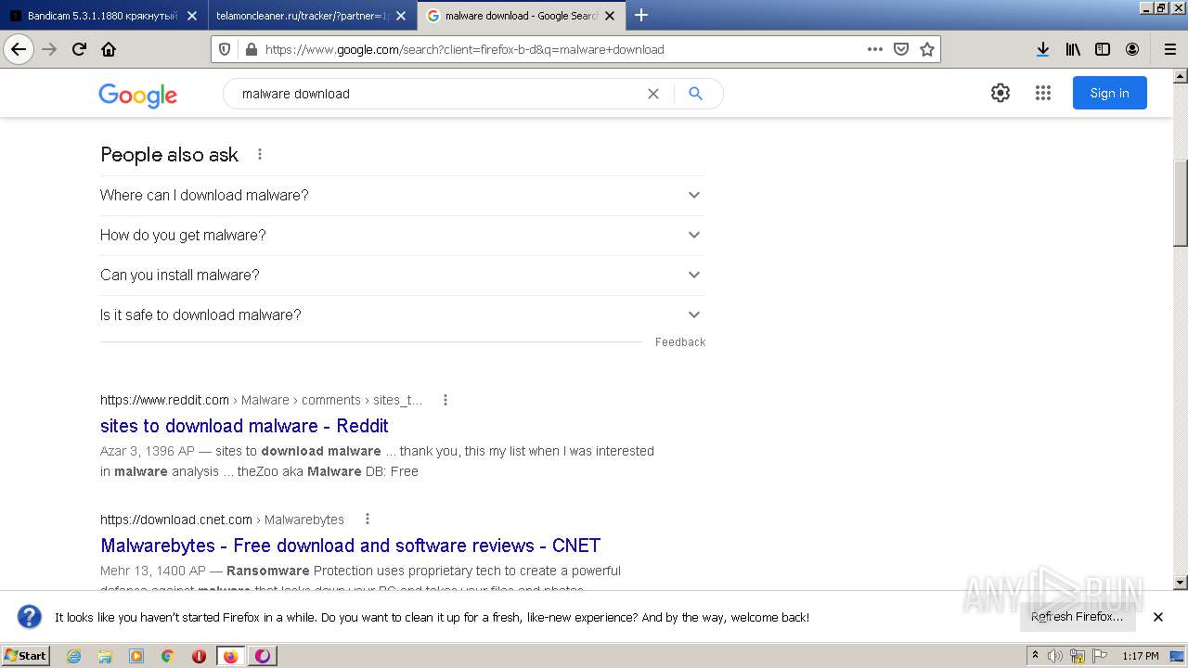
Task: Click the Sign in button
Action: pos(1110,93)
